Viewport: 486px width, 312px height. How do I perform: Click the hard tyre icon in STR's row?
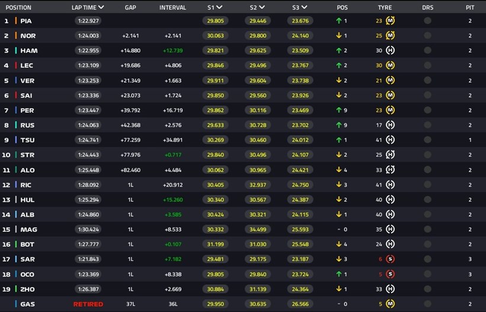pyautogui.click(x=390, y=155)
